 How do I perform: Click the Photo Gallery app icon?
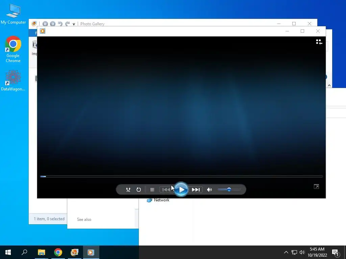[x=34, y=24]
